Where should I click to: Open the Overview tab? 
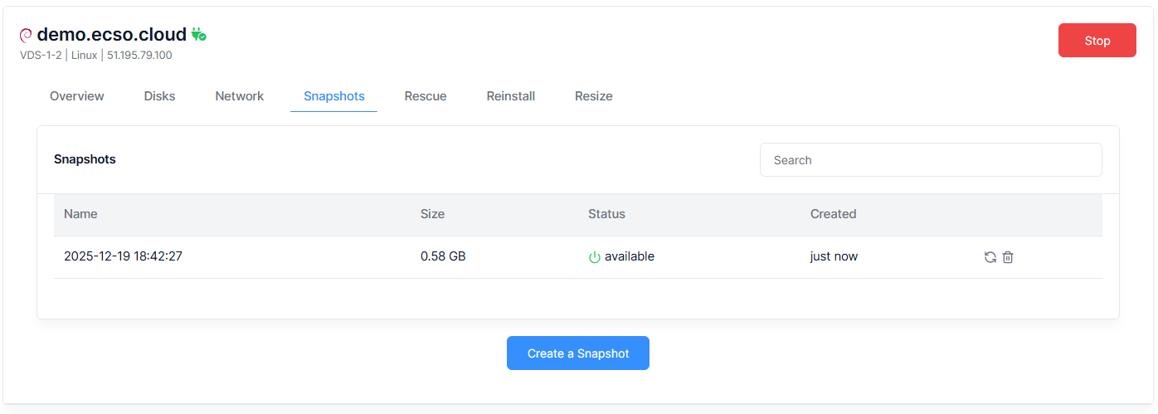coord(77,96)
